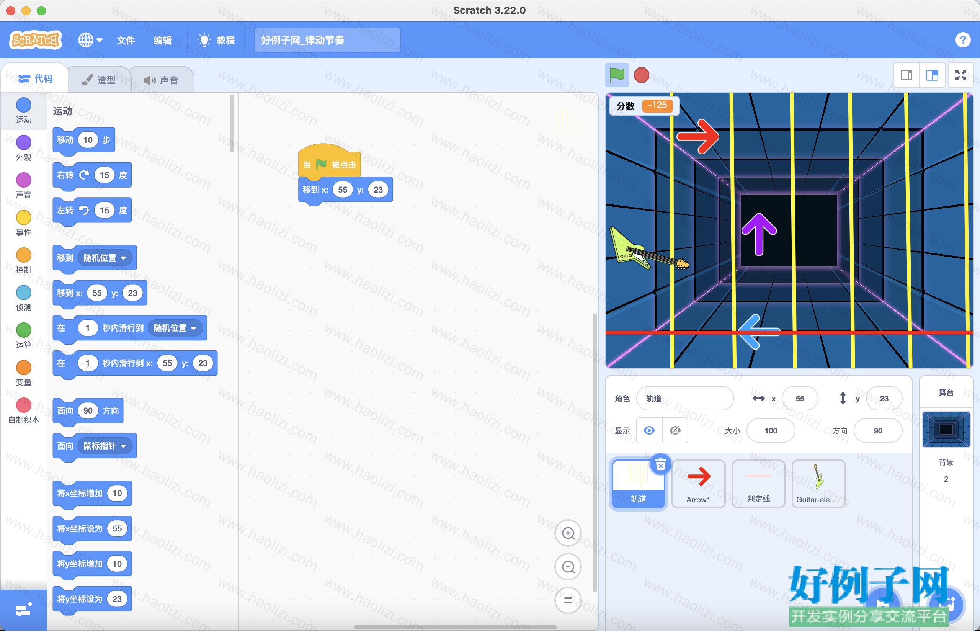The height and width of the screenshot is (631, 980).
Task: Select the Guitar-ele sprite thumbnail
Action: click(x=819, y=484)
